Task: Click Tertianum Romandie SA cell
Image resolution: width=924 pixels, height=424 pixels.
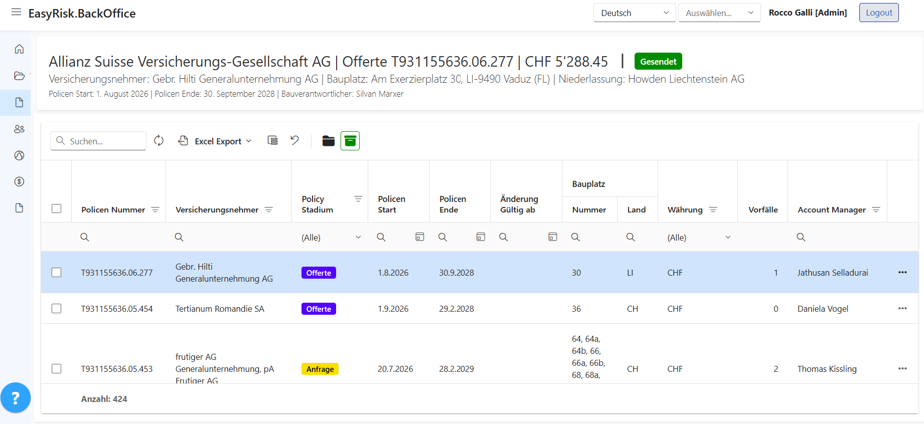Action: pyautogui.click(x=220, y=309)
